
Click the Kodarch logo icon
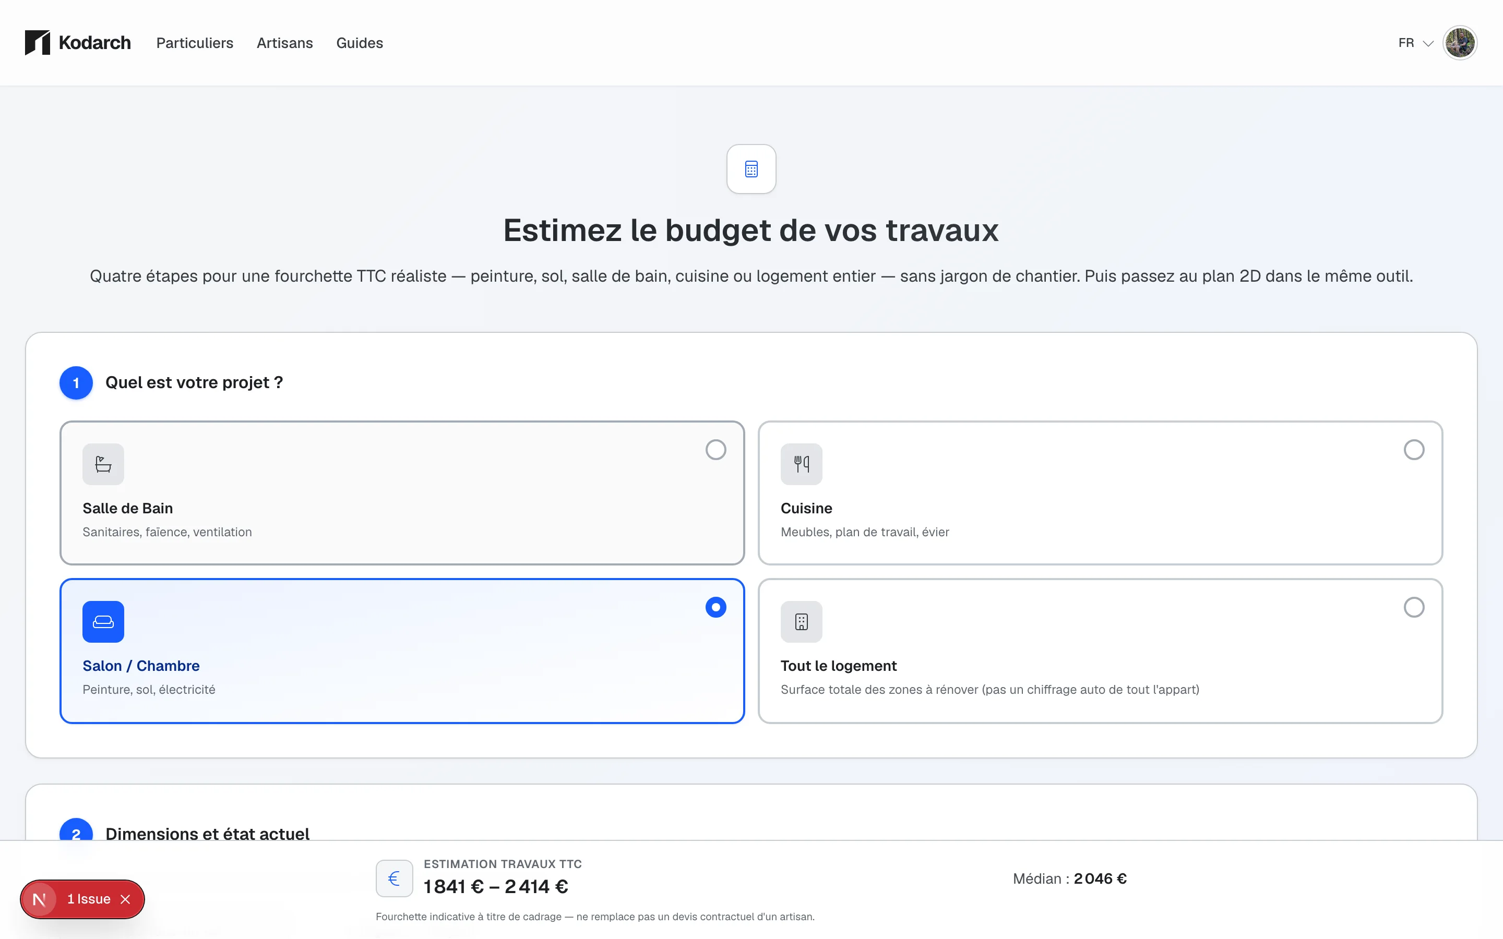click(37, 43)
